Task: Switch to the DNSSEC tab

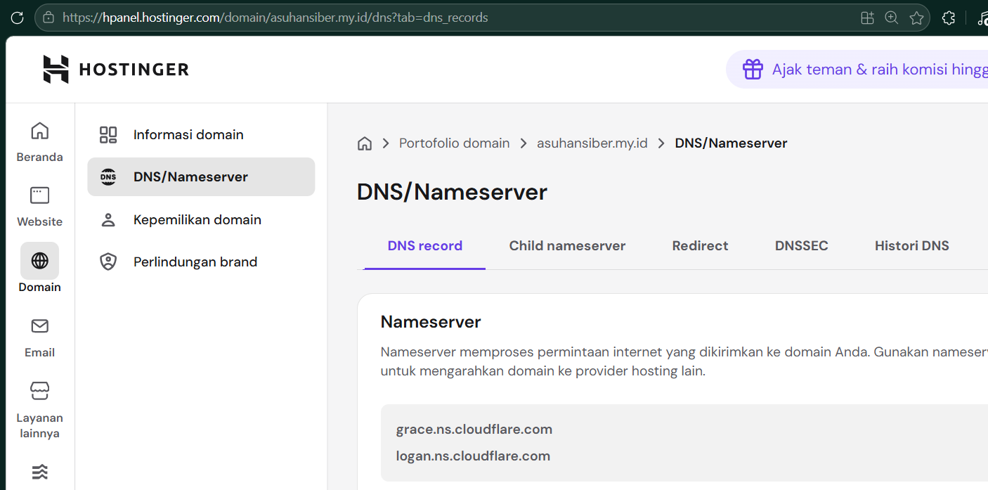Action: tap(801, 246)
